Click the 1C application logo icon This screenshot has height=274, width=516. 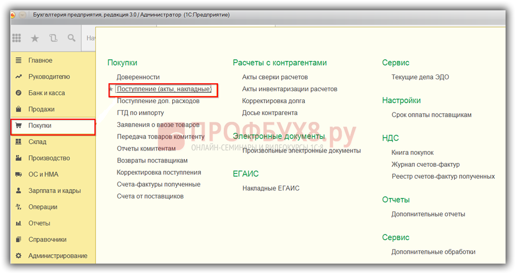point(13,15)
